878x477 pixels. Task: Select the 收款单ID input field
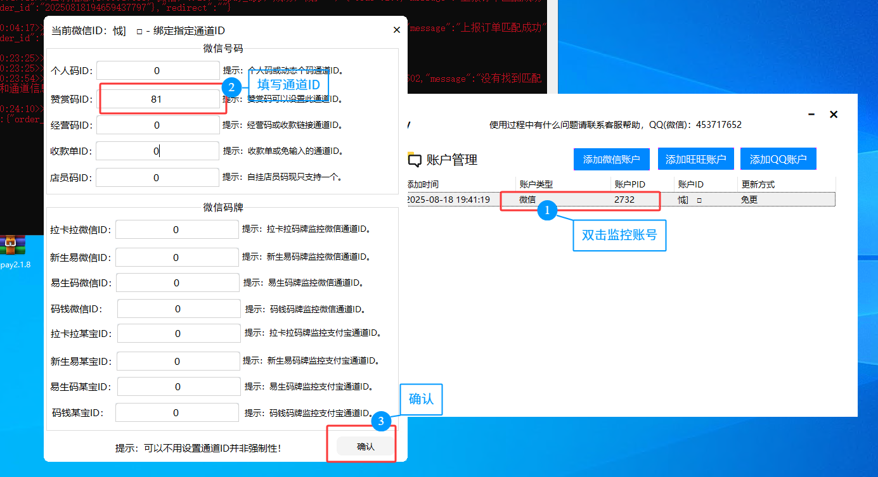click(157, 151)
